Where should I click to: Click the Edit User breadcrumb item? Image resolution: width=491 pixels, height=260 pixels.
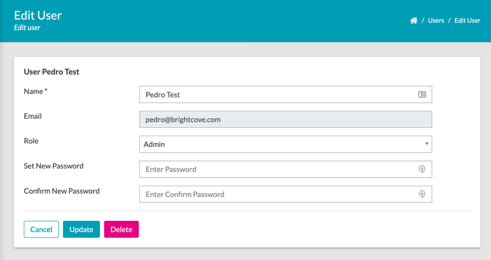[467, 21]
